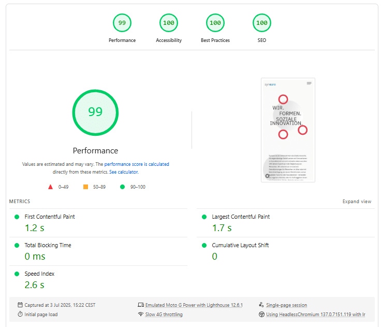Click the 2.6 s Speed Index value

tap(35, 285)
